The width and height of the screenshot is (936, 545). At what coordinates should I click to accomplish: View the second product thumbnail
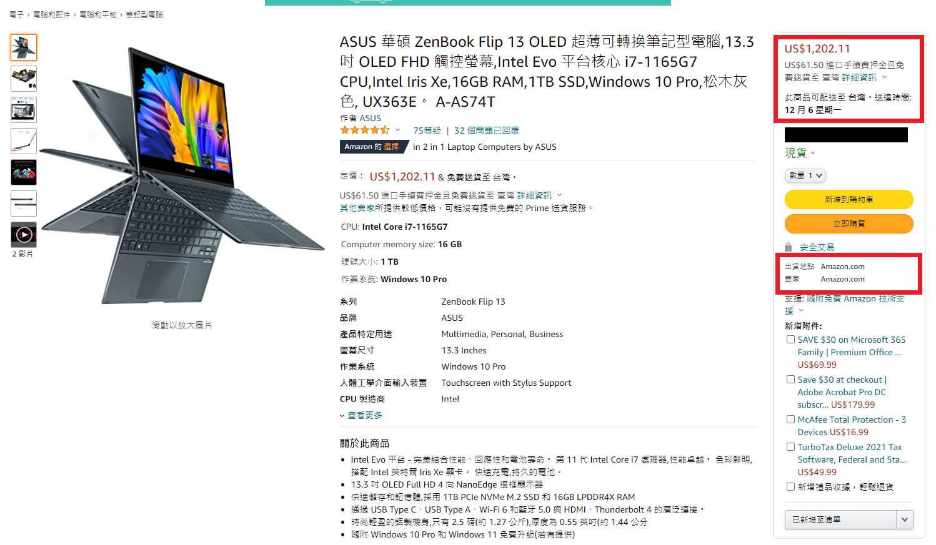[x=24, y=79]
